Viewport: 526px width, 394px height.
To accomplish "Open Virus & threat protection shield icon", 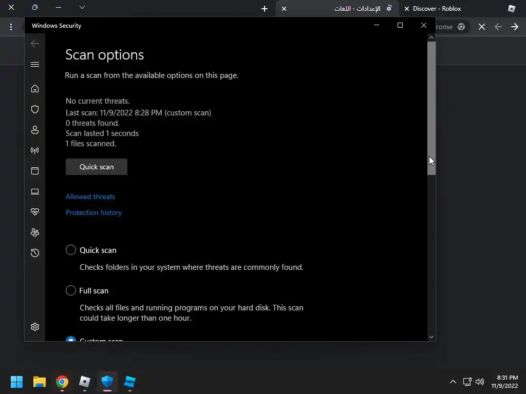I will click(35, 109).
